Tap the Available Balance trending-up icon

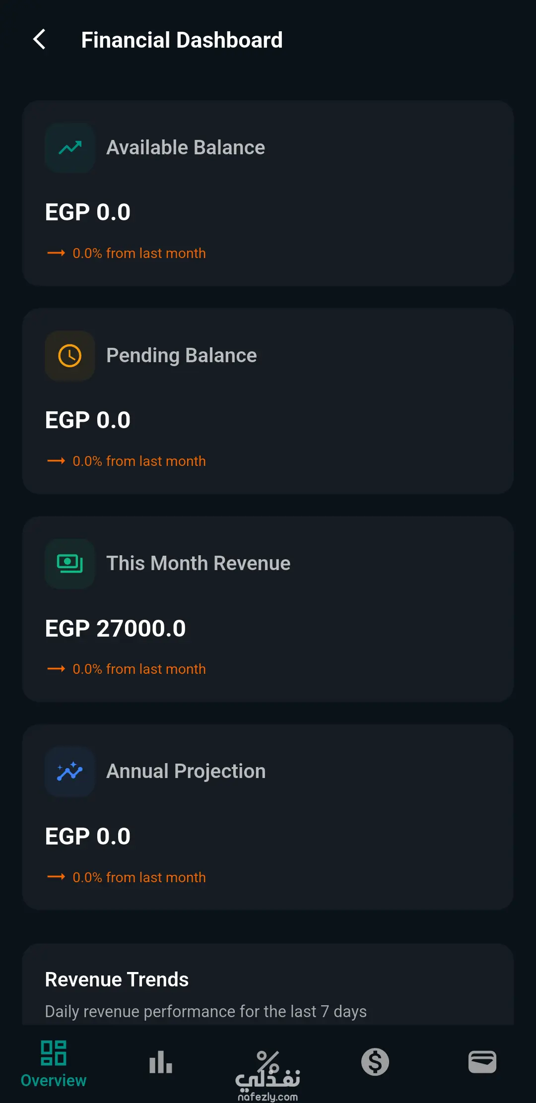(70, 148)
